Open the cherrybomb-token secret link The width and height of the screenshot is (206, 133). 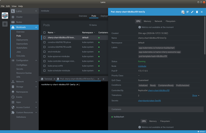pos(150,100)
